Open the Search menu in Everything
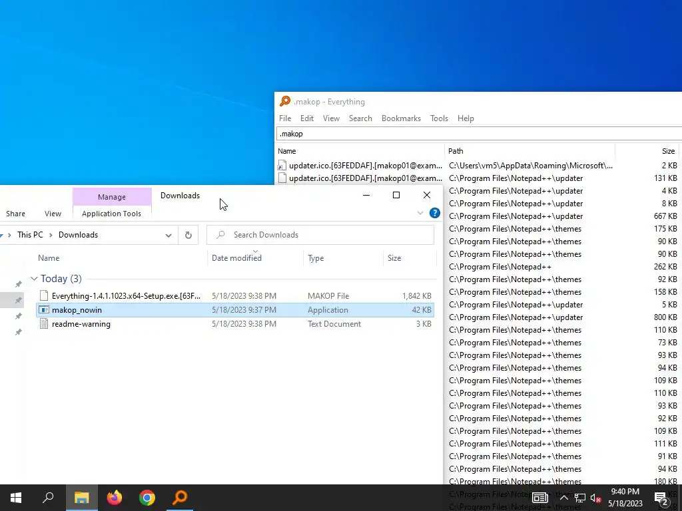The image size is (682, 511). 360,118
